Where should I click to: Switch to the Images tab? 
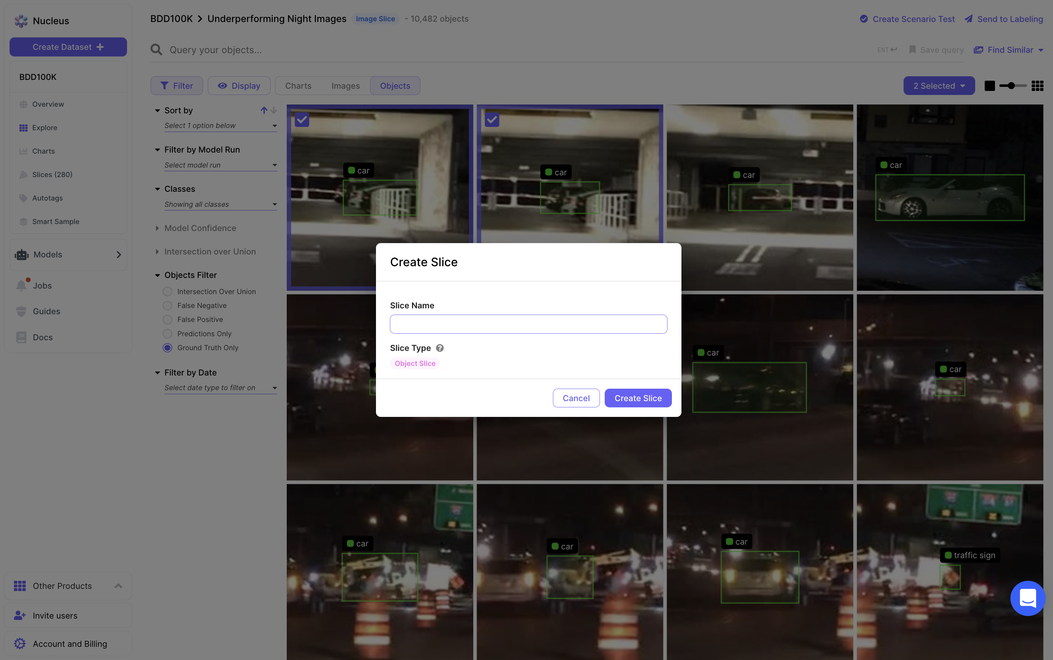coord(345,86)
